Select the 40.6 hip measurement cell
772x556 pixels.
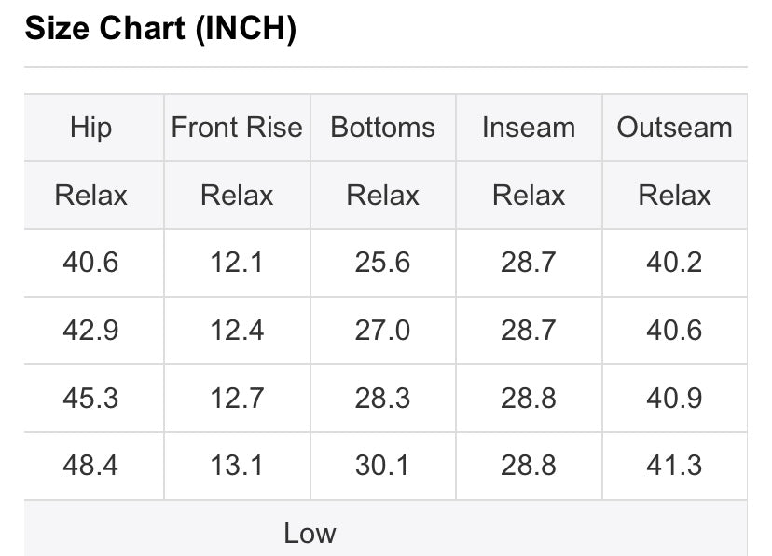[90, 263]
